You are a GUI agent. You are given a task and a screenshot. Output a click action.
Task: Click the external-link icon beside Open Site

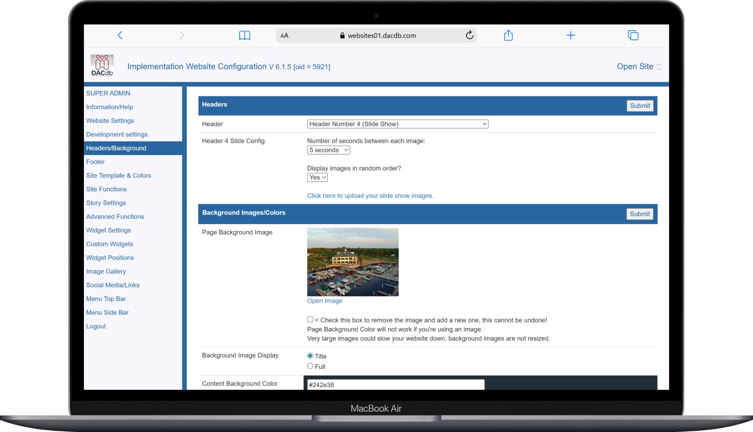coord(659,67)
